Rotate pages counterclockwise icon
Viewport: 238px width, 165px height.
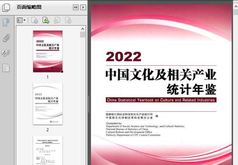point(57,20)
